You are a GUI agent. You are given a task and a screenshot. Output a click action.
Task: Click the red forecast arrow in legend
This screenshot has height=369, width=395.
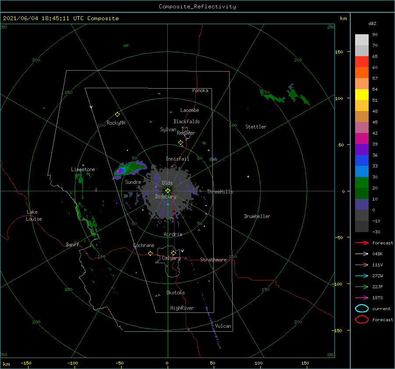click(362, 243)
